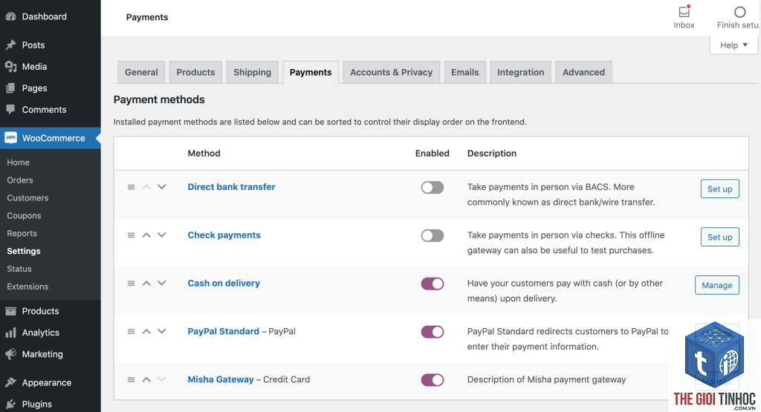This screenshot has height=412, width=761.
Task: Click the Analytics bar chart icon
Action: click(10, 333)
